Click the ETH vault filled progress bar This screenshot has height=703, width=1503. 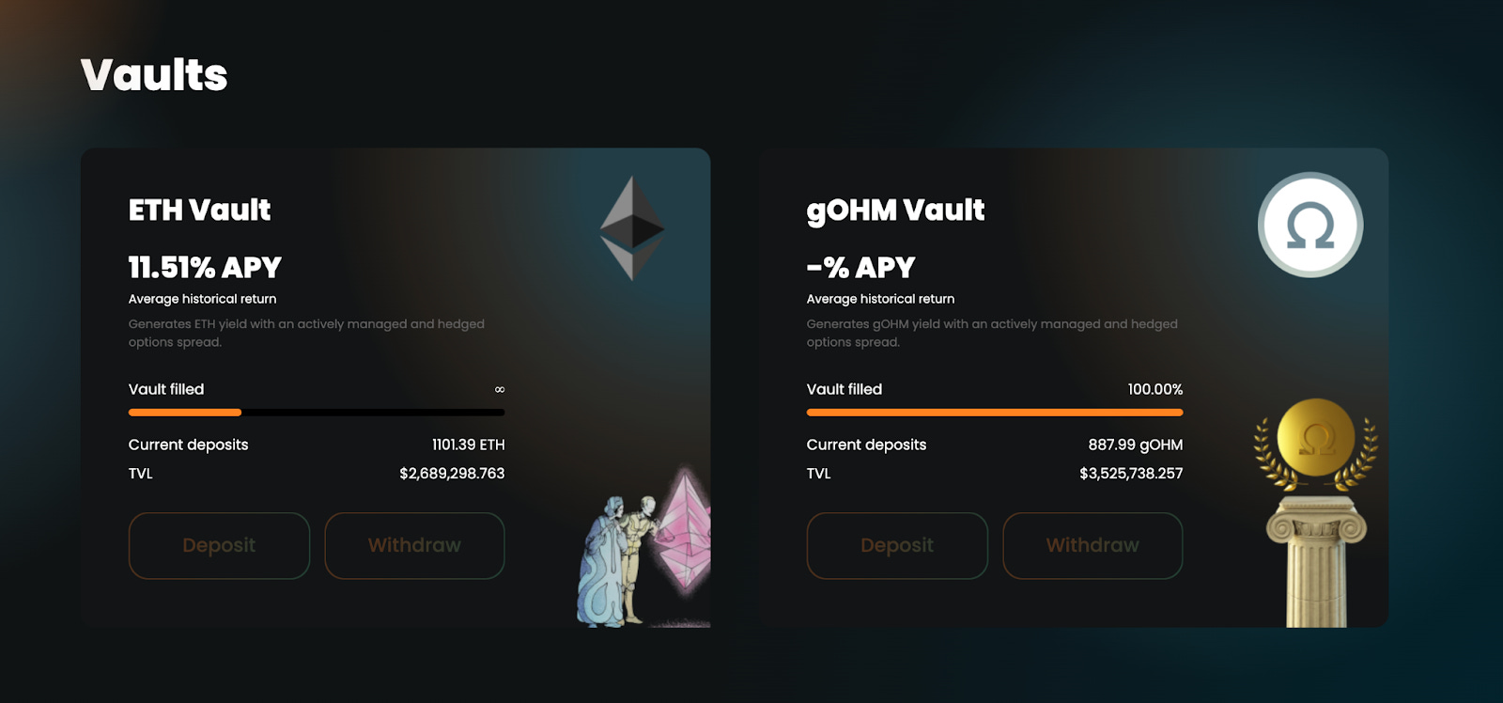click(317, 413)
